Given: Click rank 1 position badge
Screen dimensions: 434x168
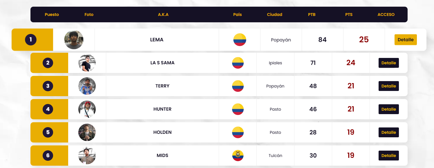Looking at the screenshot, I should (31, 40).
